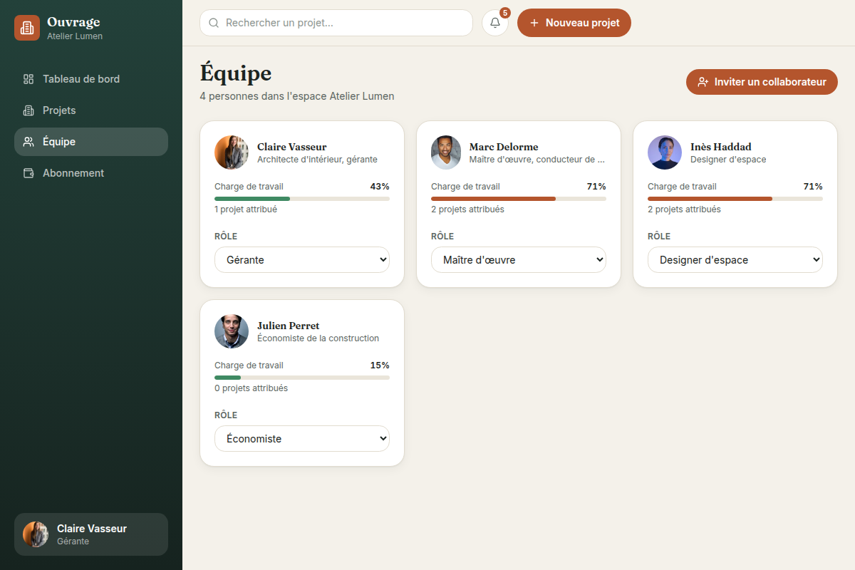
Task: Focus the Rechercher un projet search field
Action: [336, 23]
